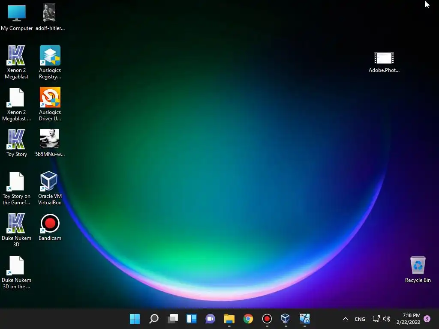This screenshot has width=439, height=329.
Task: Select the 5b5MNu-w image file
Action: [x=50, y=143]
